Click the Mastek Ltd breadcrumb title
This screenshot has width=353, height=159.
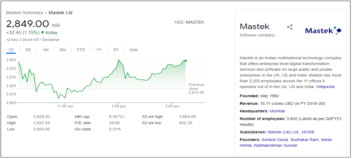pyautogui.click(x=61, y=13)
